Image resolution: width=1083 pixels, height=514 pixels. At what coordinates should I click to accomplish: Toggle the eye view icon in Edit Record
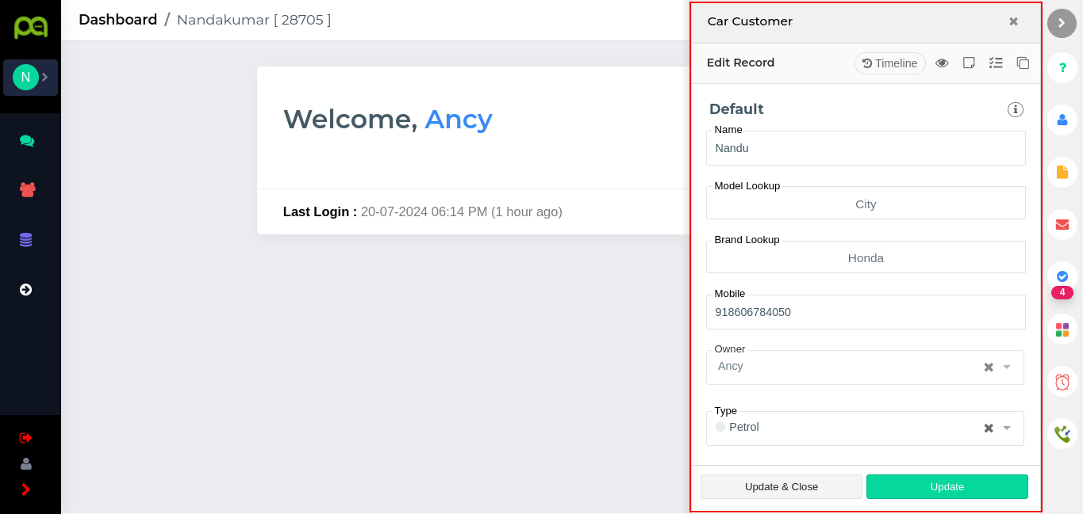click(x=942, y=63)
